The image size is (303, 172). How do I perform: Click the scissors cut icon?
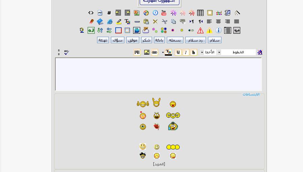(x=164, y=22)
